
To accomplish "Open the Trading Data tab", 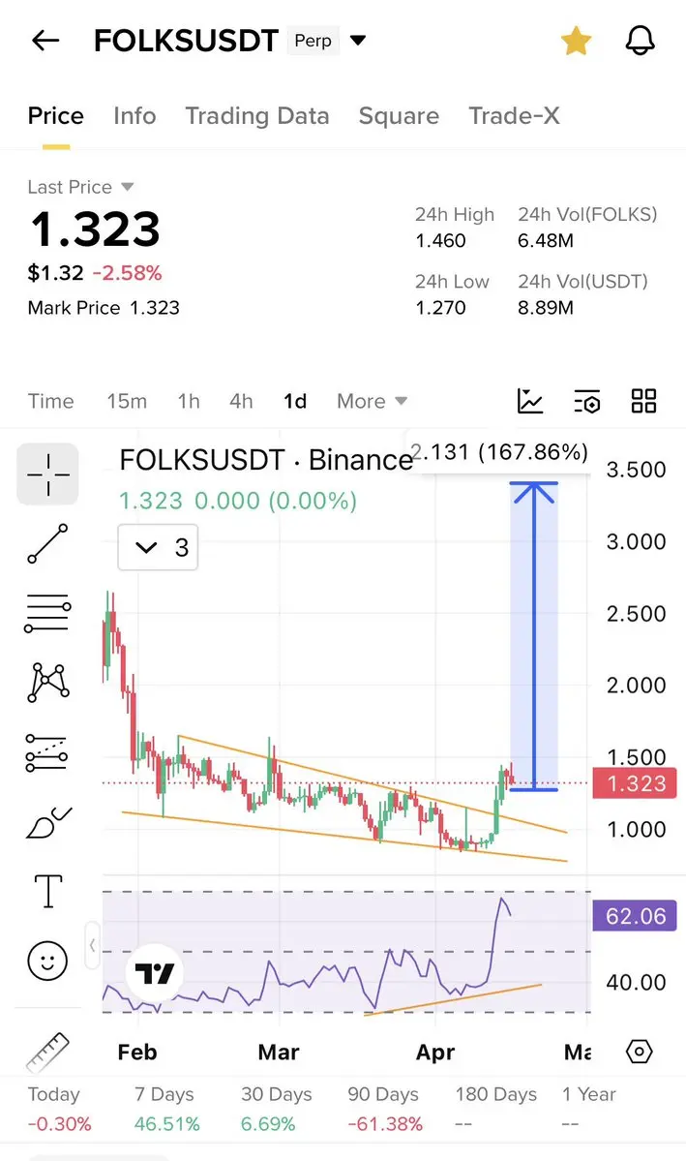I will (256, 115).
